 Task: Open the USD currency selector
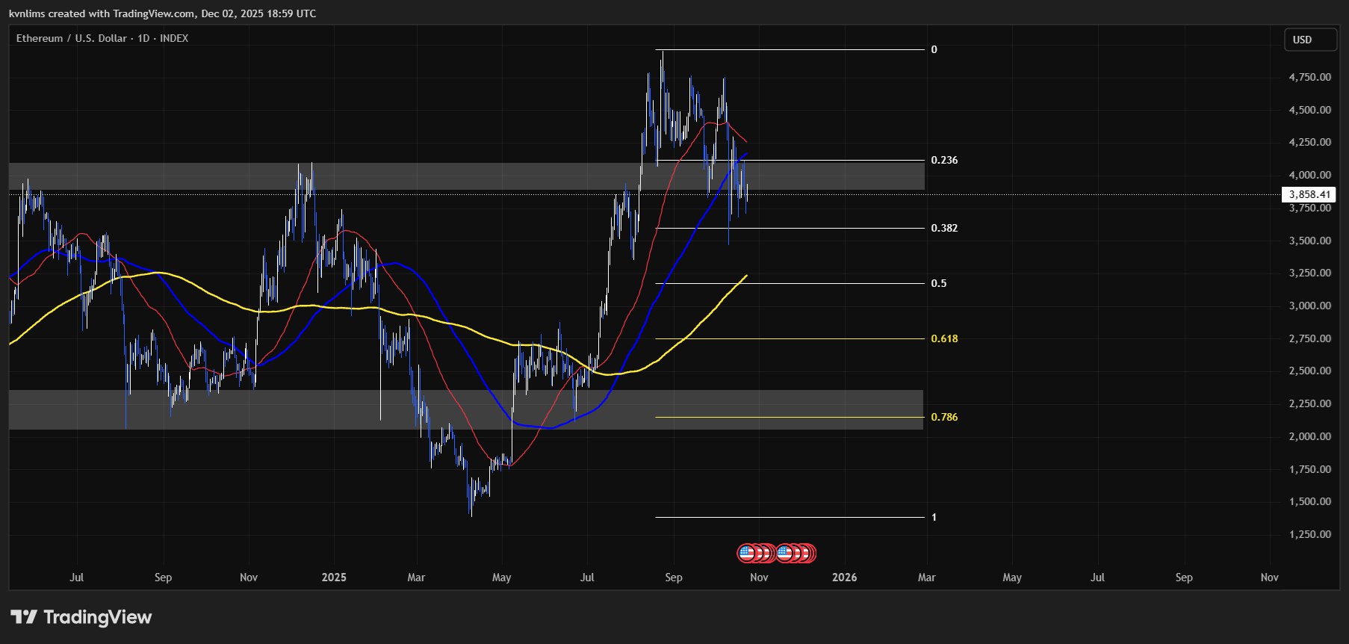[x=1309, y=40]
